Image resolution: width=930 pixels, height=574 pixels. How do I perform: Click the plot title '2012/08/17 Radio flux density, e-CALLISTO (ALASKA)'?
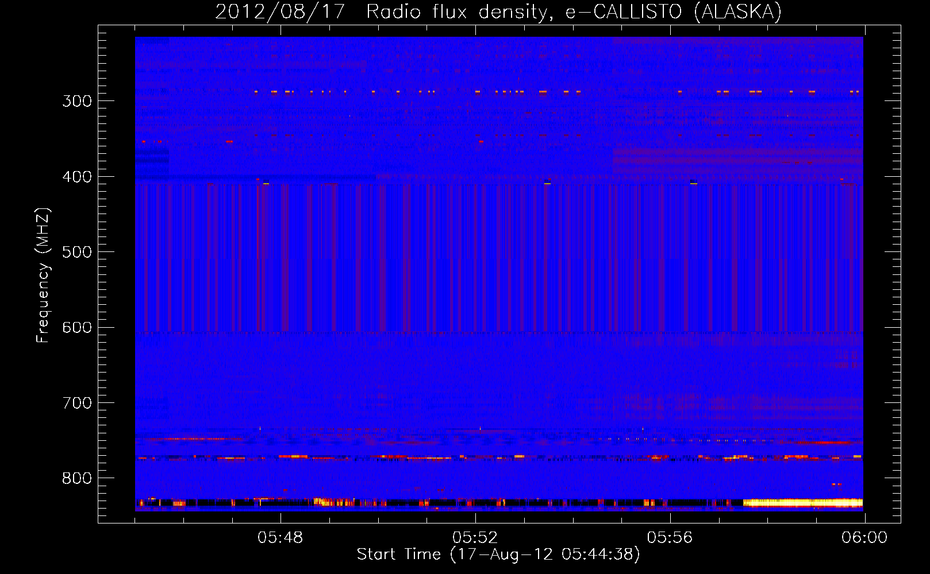(x=498, y=12)
